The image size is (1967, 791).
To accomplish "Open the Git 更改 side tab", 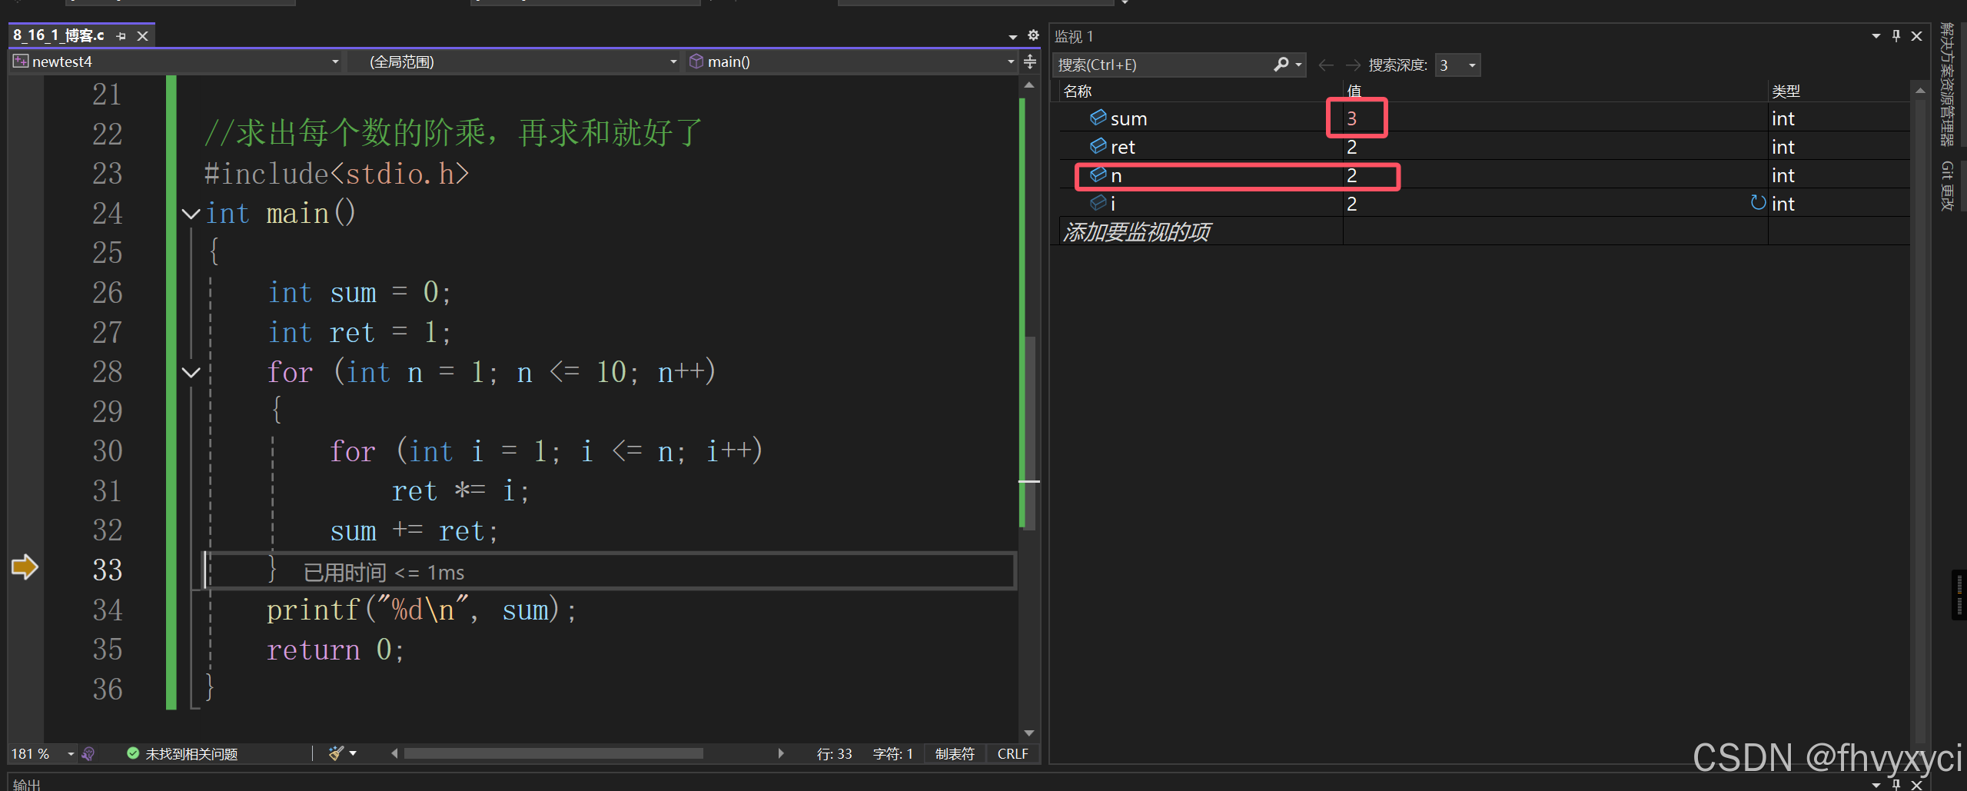I will 1947,186.
